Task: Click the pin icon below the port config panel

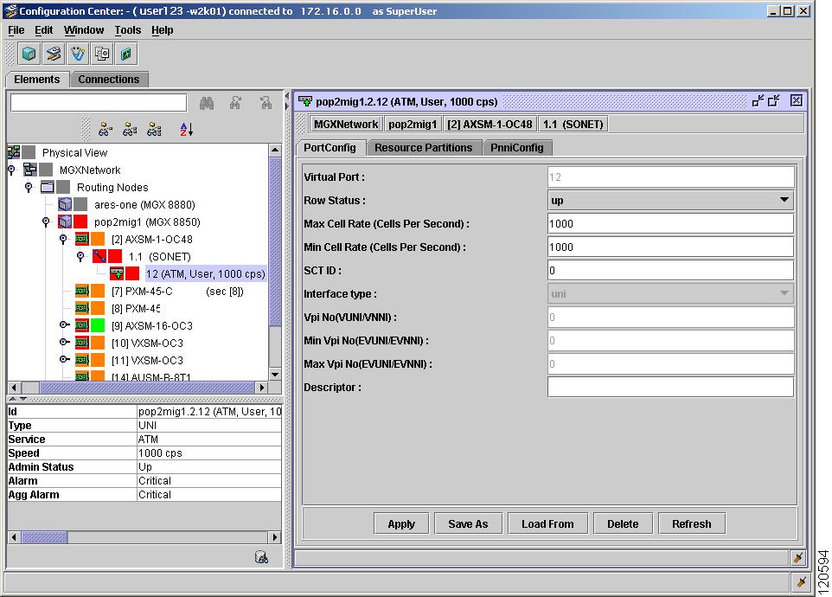Action: (x=797, y=558)
